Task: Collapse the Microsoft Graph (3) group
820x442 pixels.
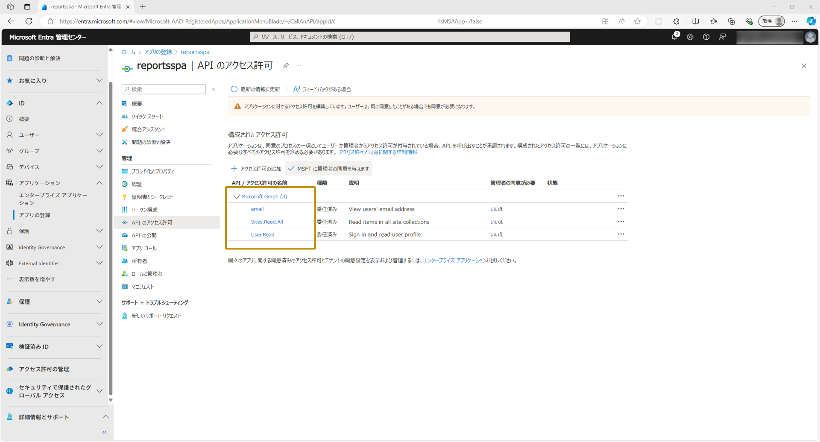Action: tap(236, 197)
